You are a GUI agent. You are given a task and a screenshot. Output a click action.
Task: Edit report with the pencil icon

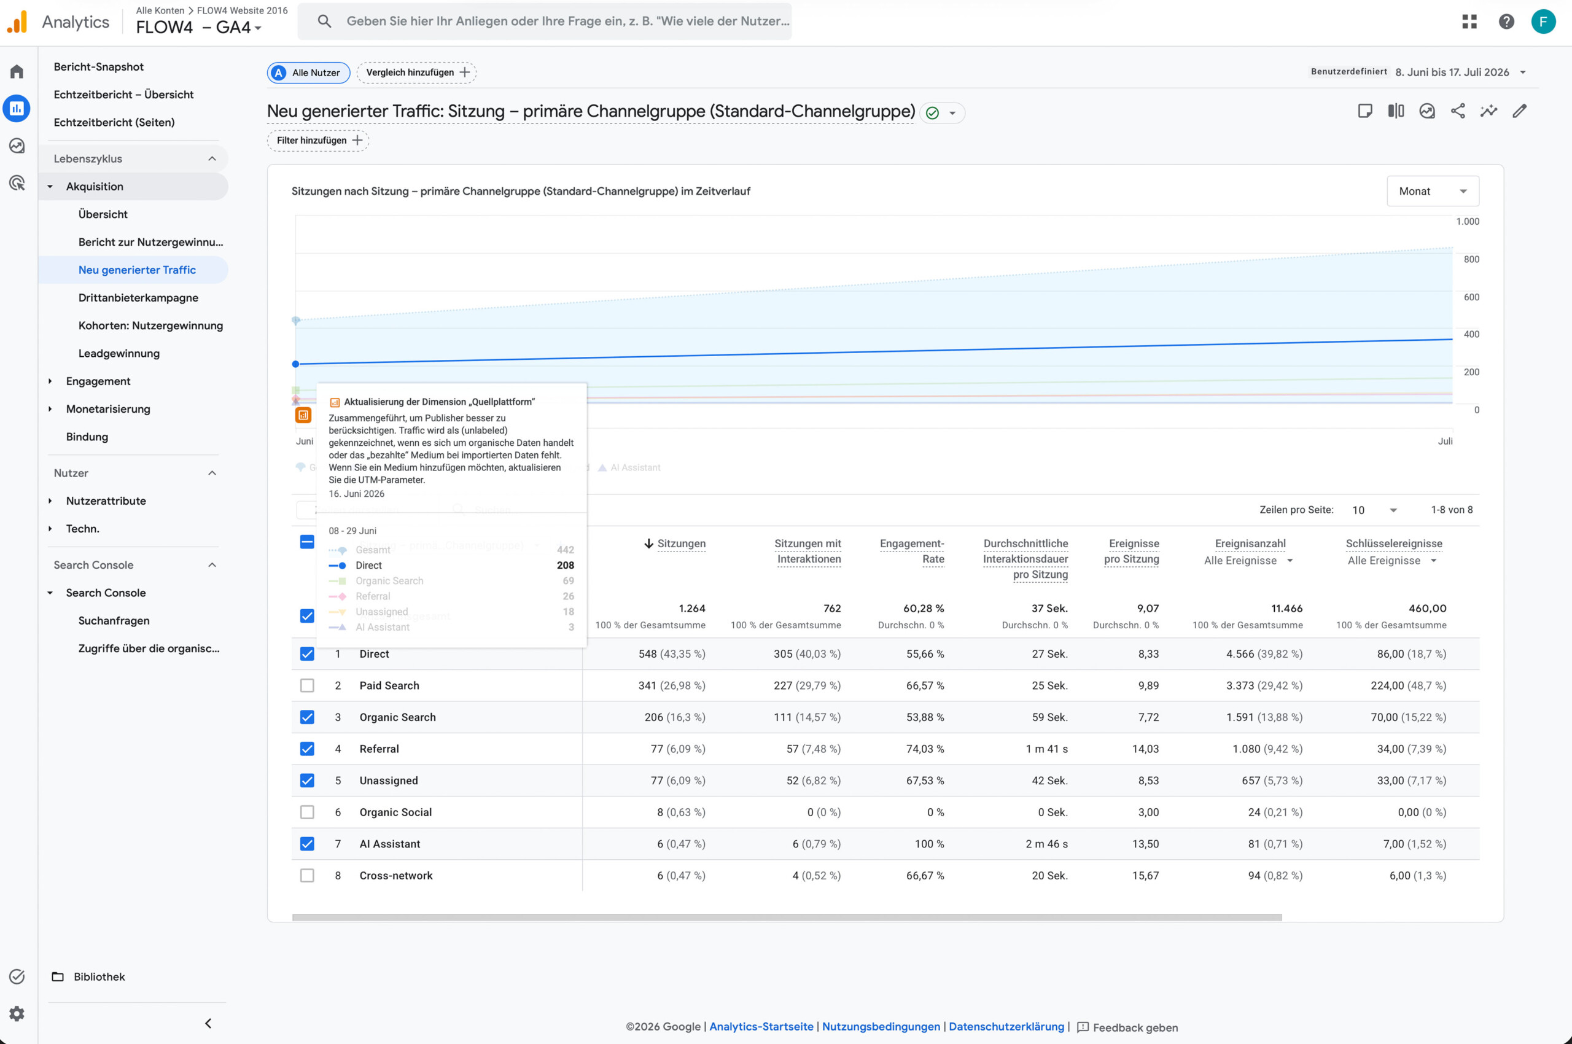(x=1519, y=111)
